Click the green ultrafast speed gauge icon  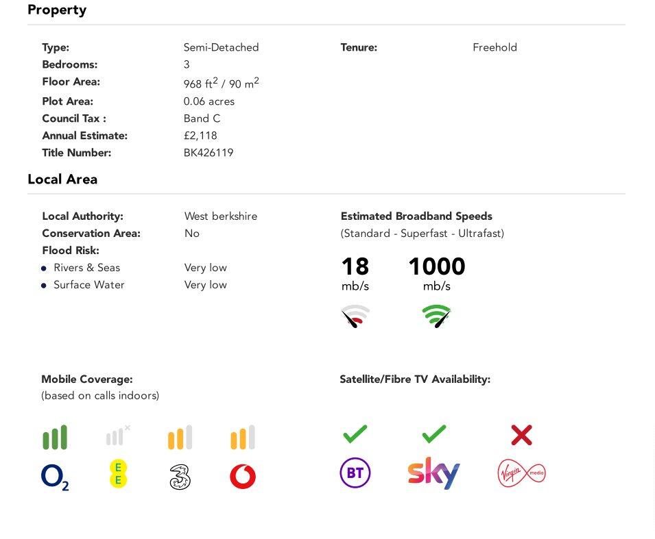(436, 316)
